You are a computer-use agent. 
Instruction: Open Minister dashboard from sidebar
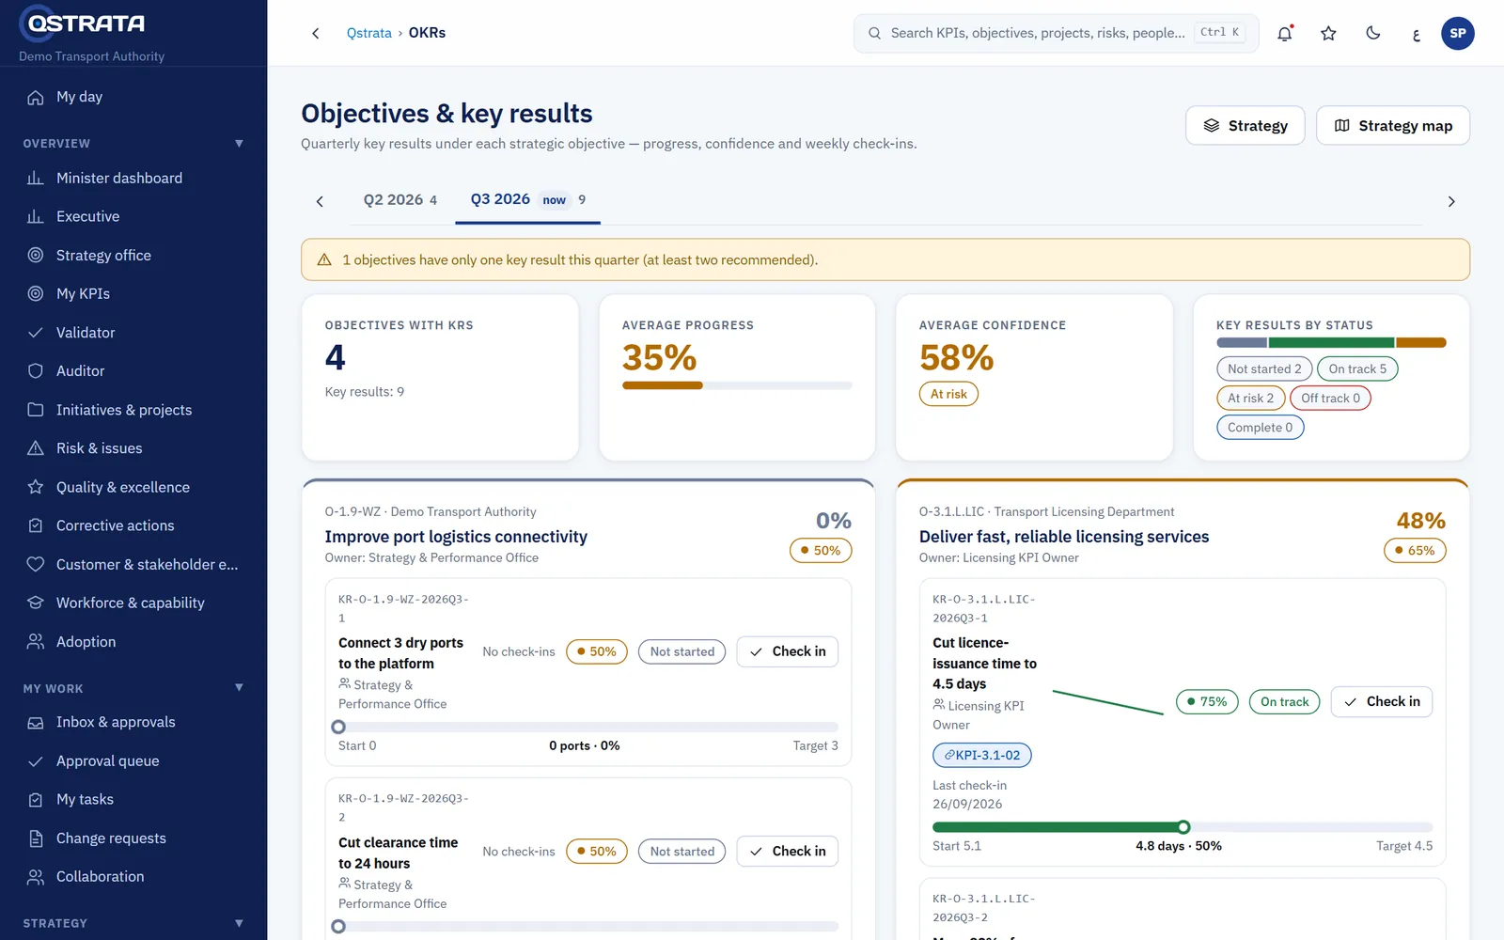(133, 178)
